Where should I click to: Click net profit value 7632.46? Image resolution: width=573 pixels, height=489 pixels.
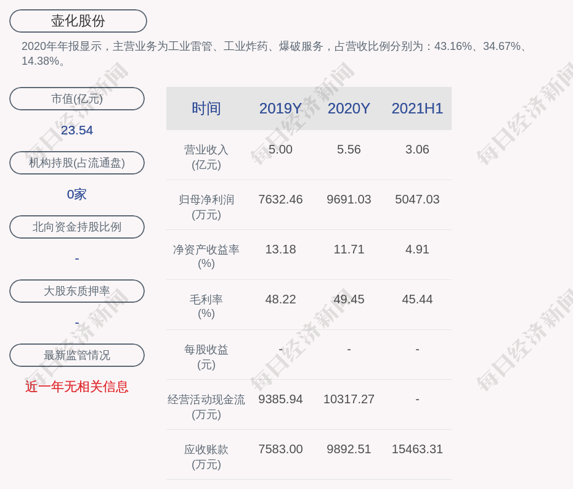[280, 199]
